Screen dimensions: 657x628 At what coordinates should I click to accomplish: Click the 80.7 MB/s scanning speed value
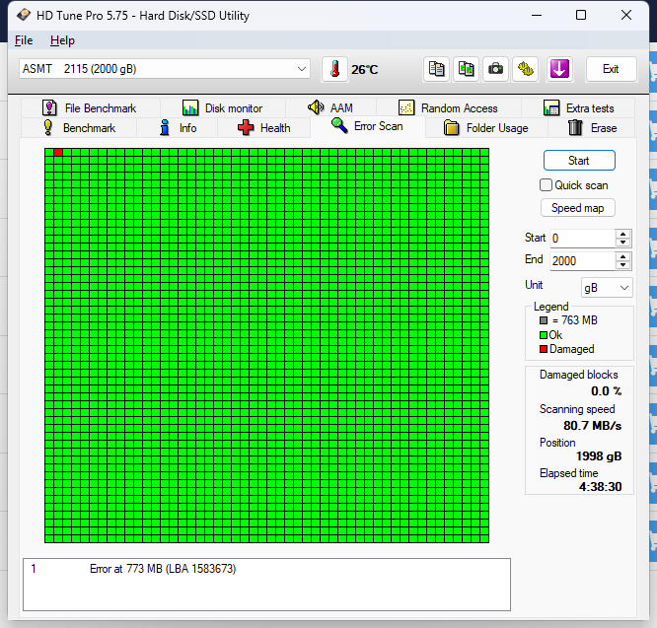coord(592,426)
